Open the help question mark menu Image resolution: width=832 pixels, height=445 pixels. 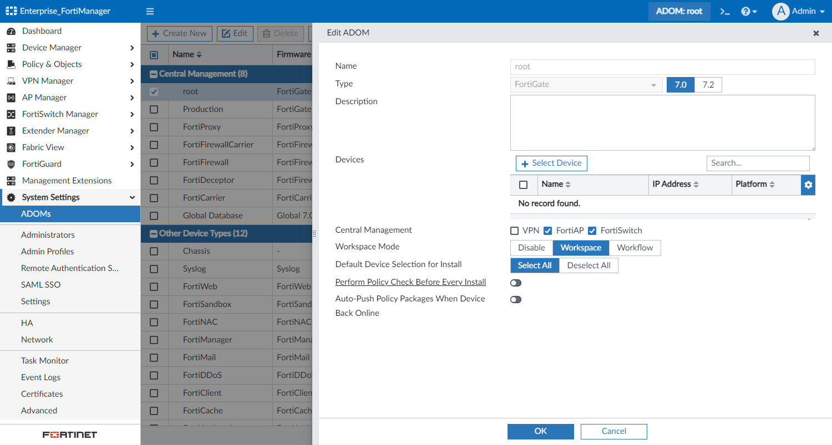[x=749, y=11]
